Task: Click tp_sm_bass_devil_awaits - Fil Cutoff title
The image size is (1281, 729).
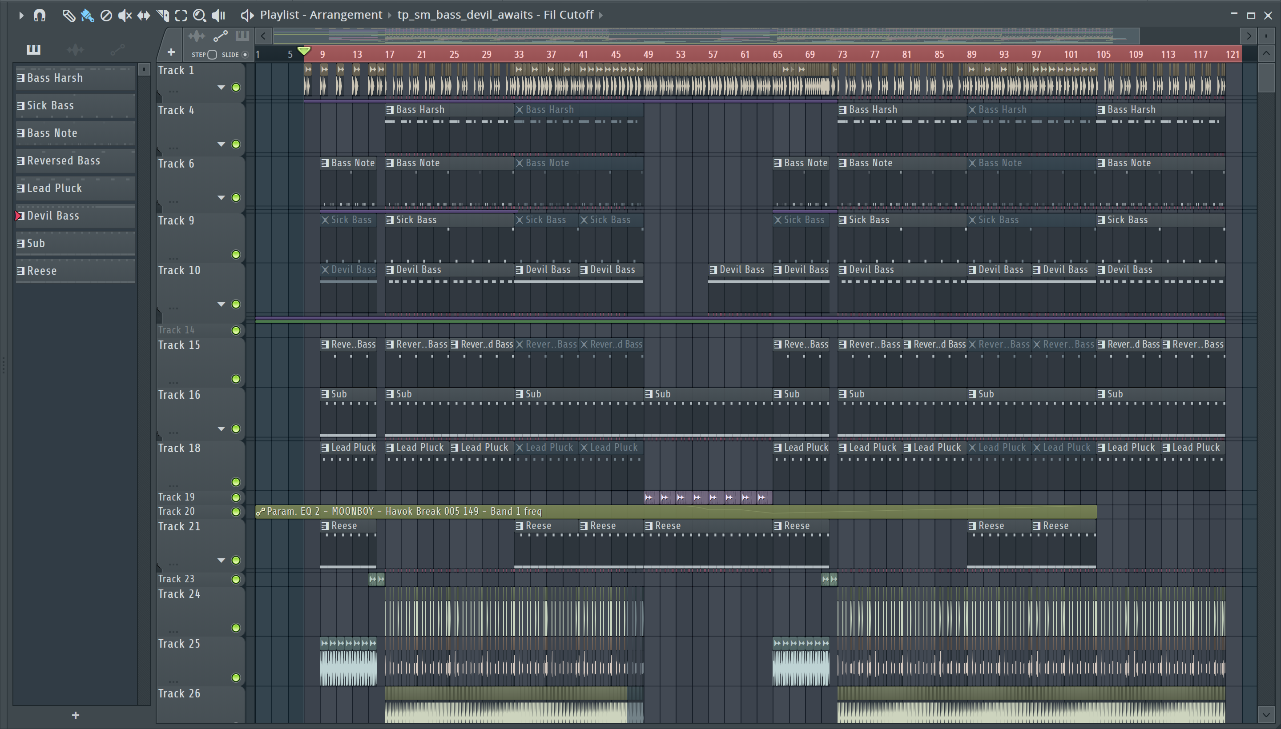Action: 495,15
